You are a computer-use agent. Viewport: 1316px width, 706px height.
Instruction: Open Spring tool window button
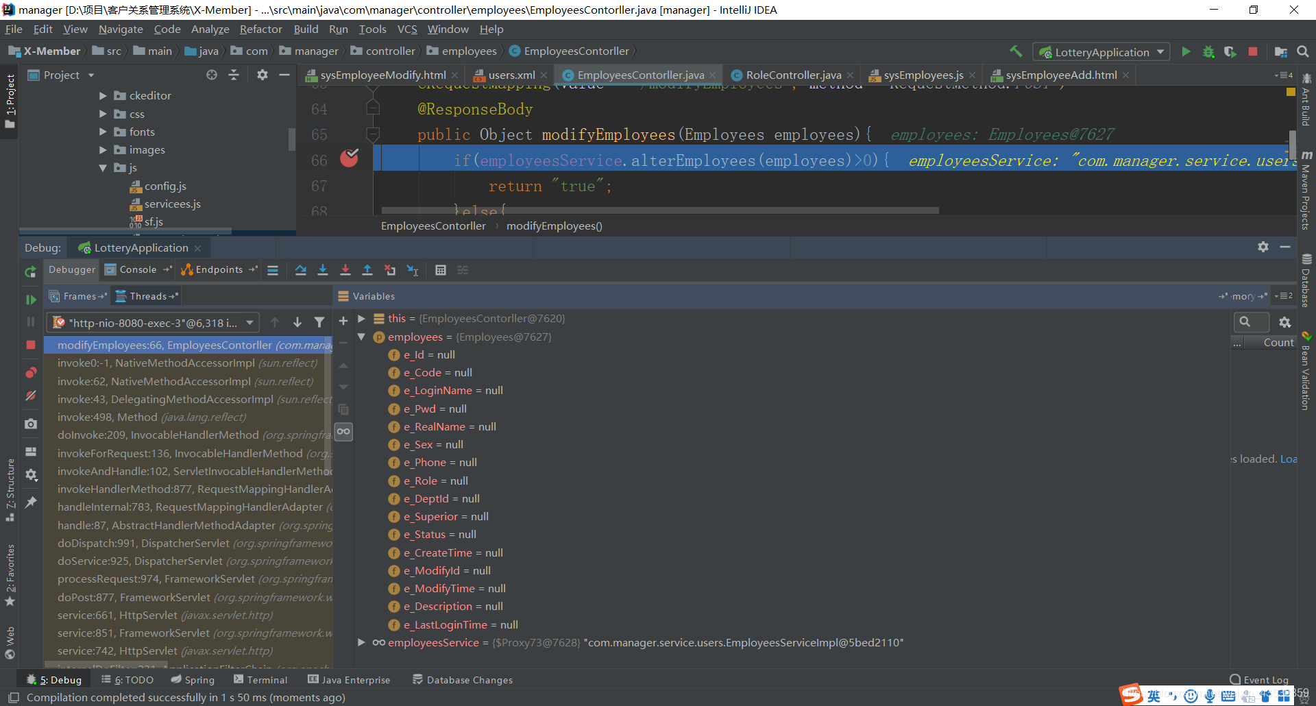tap(193, 680)
